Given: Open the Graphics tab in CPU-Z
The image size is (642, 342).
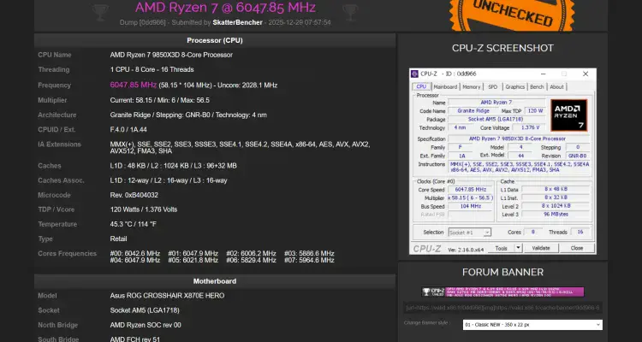Looking at the screenshot, I should pyautogui.click(x=514, y=86).
